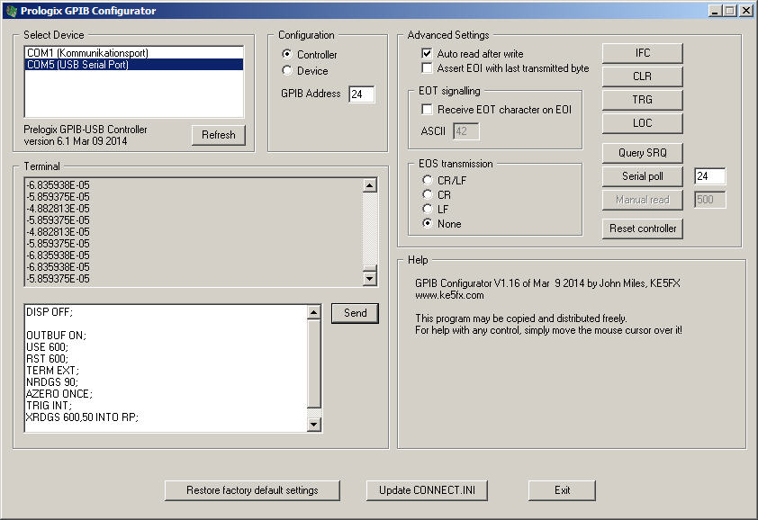758x520 pixels.
Task: Enable Assert EOI with last transmitted byte
Action: pos(428,68)
